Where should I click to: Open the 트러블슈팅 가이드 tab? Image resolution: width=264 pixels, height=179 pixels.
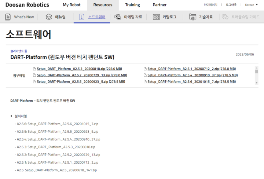[x=241, y=17]
